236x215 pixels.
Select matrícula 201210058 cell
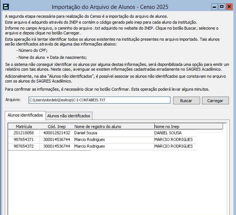pos(24,133)
